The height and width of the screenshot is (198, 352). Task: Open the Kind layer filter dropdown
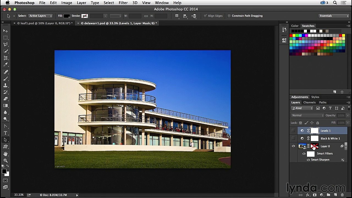302,108
